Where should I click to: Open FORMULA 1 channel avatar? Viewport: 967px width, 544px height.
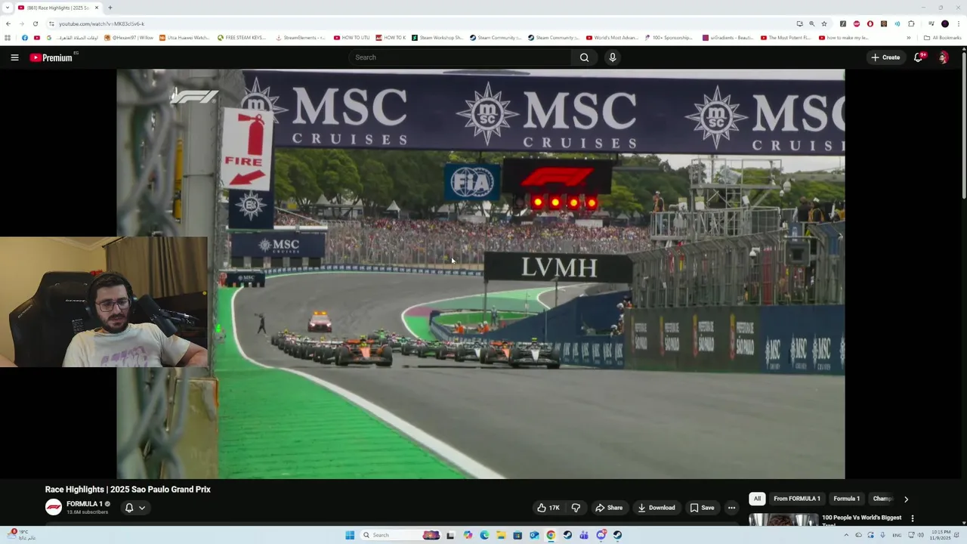54,508
